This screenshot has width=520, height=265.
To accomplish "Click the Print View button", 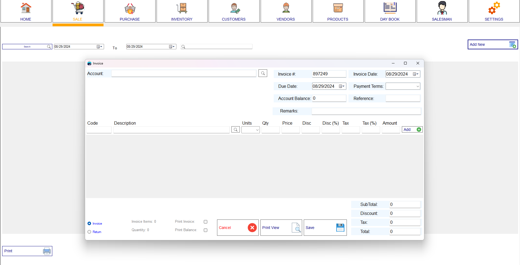I will (281, 228).
